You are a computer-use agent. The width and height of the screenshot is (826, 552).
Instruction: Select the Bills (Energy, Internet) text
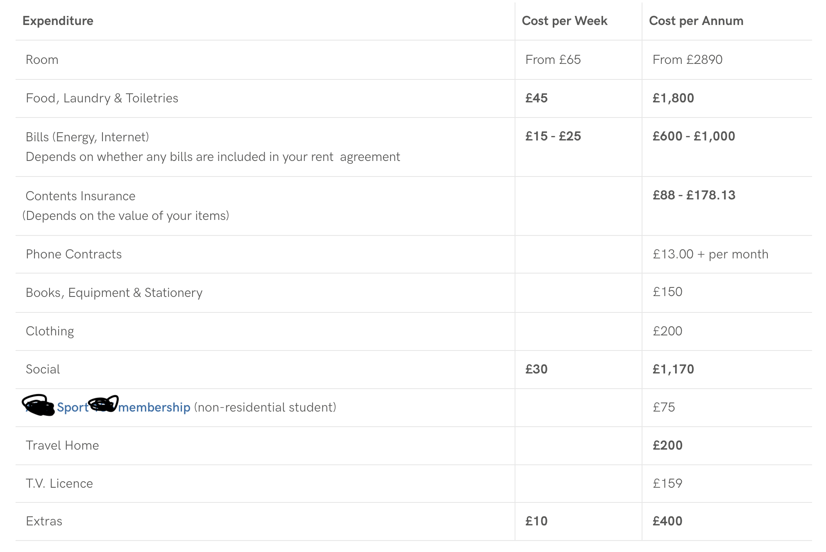pyautogui.click(x=87, y=137)
